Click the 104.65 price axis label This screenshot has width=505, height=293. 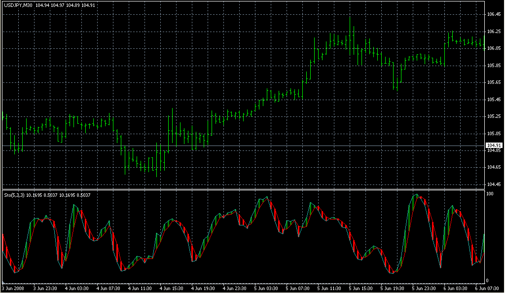click(x=494, y=167)
